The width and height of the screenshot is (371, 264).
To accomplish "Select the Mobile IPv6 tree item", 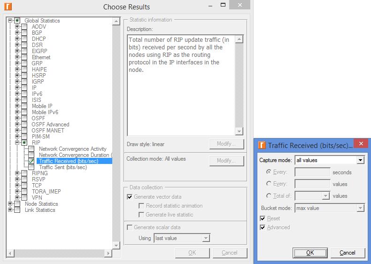I will tap(45, 112).
